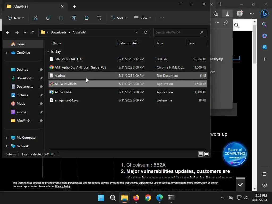Click the magnifier search icon on webpage
The height and width of the screenshot is (204, 272).
[x=237, y=25]
